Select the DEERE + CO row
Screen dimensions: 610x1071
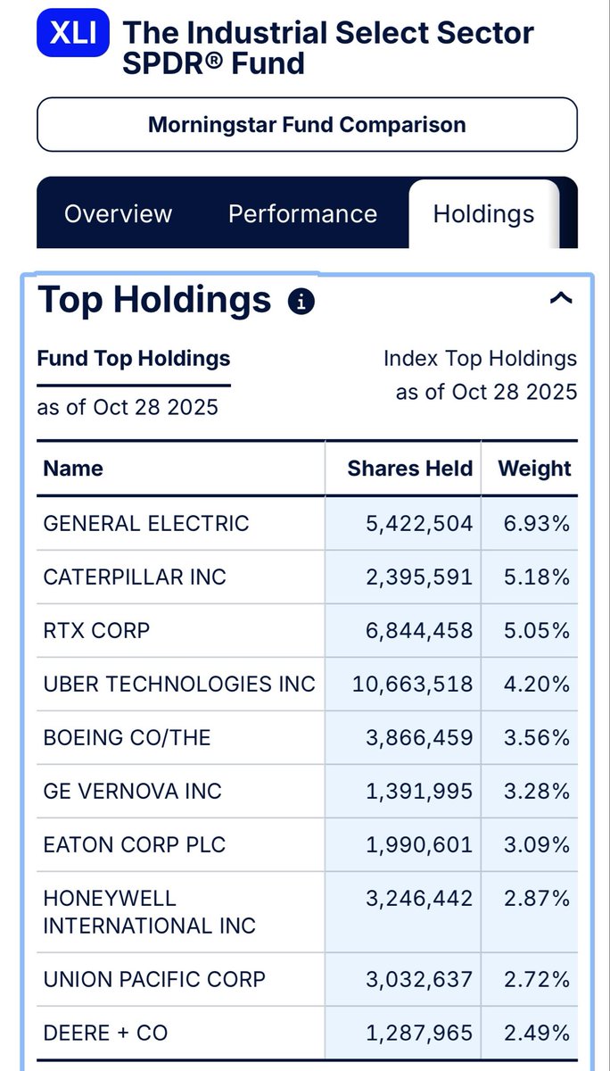105,1033
